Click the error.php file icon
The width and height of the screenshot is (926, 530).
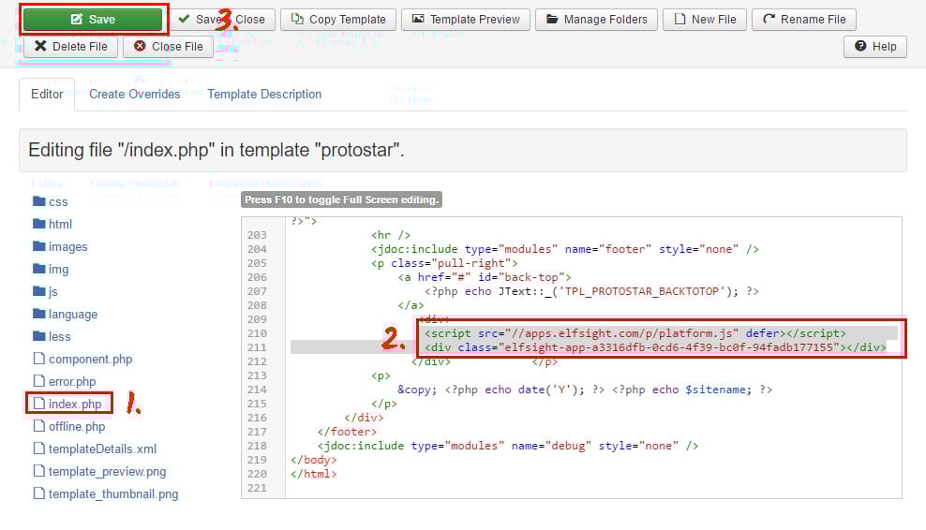(39, 381)
